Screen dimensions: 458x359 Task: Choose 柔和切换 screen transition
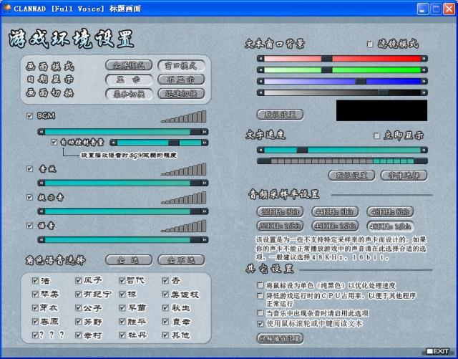[x=129, y=94]
